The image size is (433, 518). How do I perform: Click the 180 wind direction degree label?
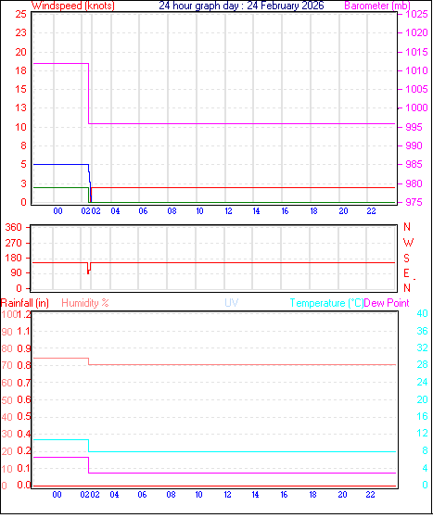tap(14, 258)
